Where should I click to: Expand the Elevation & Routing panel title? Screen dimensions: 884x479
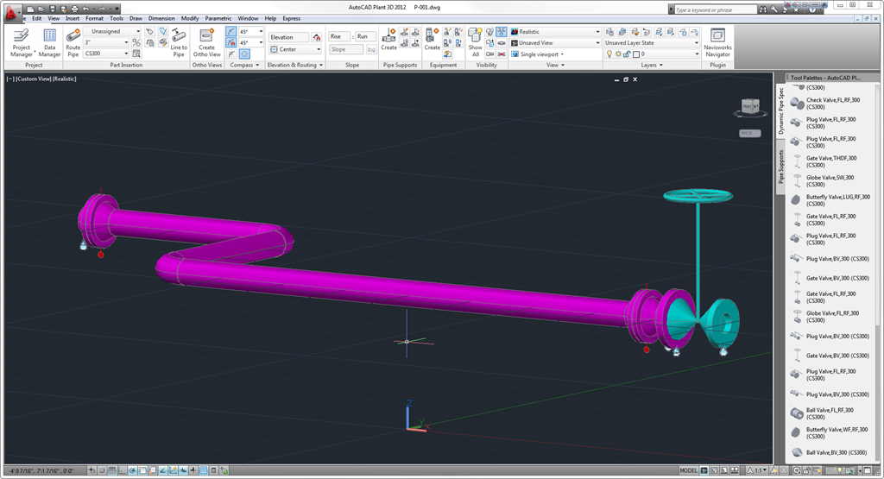click(x=295, y=66)
